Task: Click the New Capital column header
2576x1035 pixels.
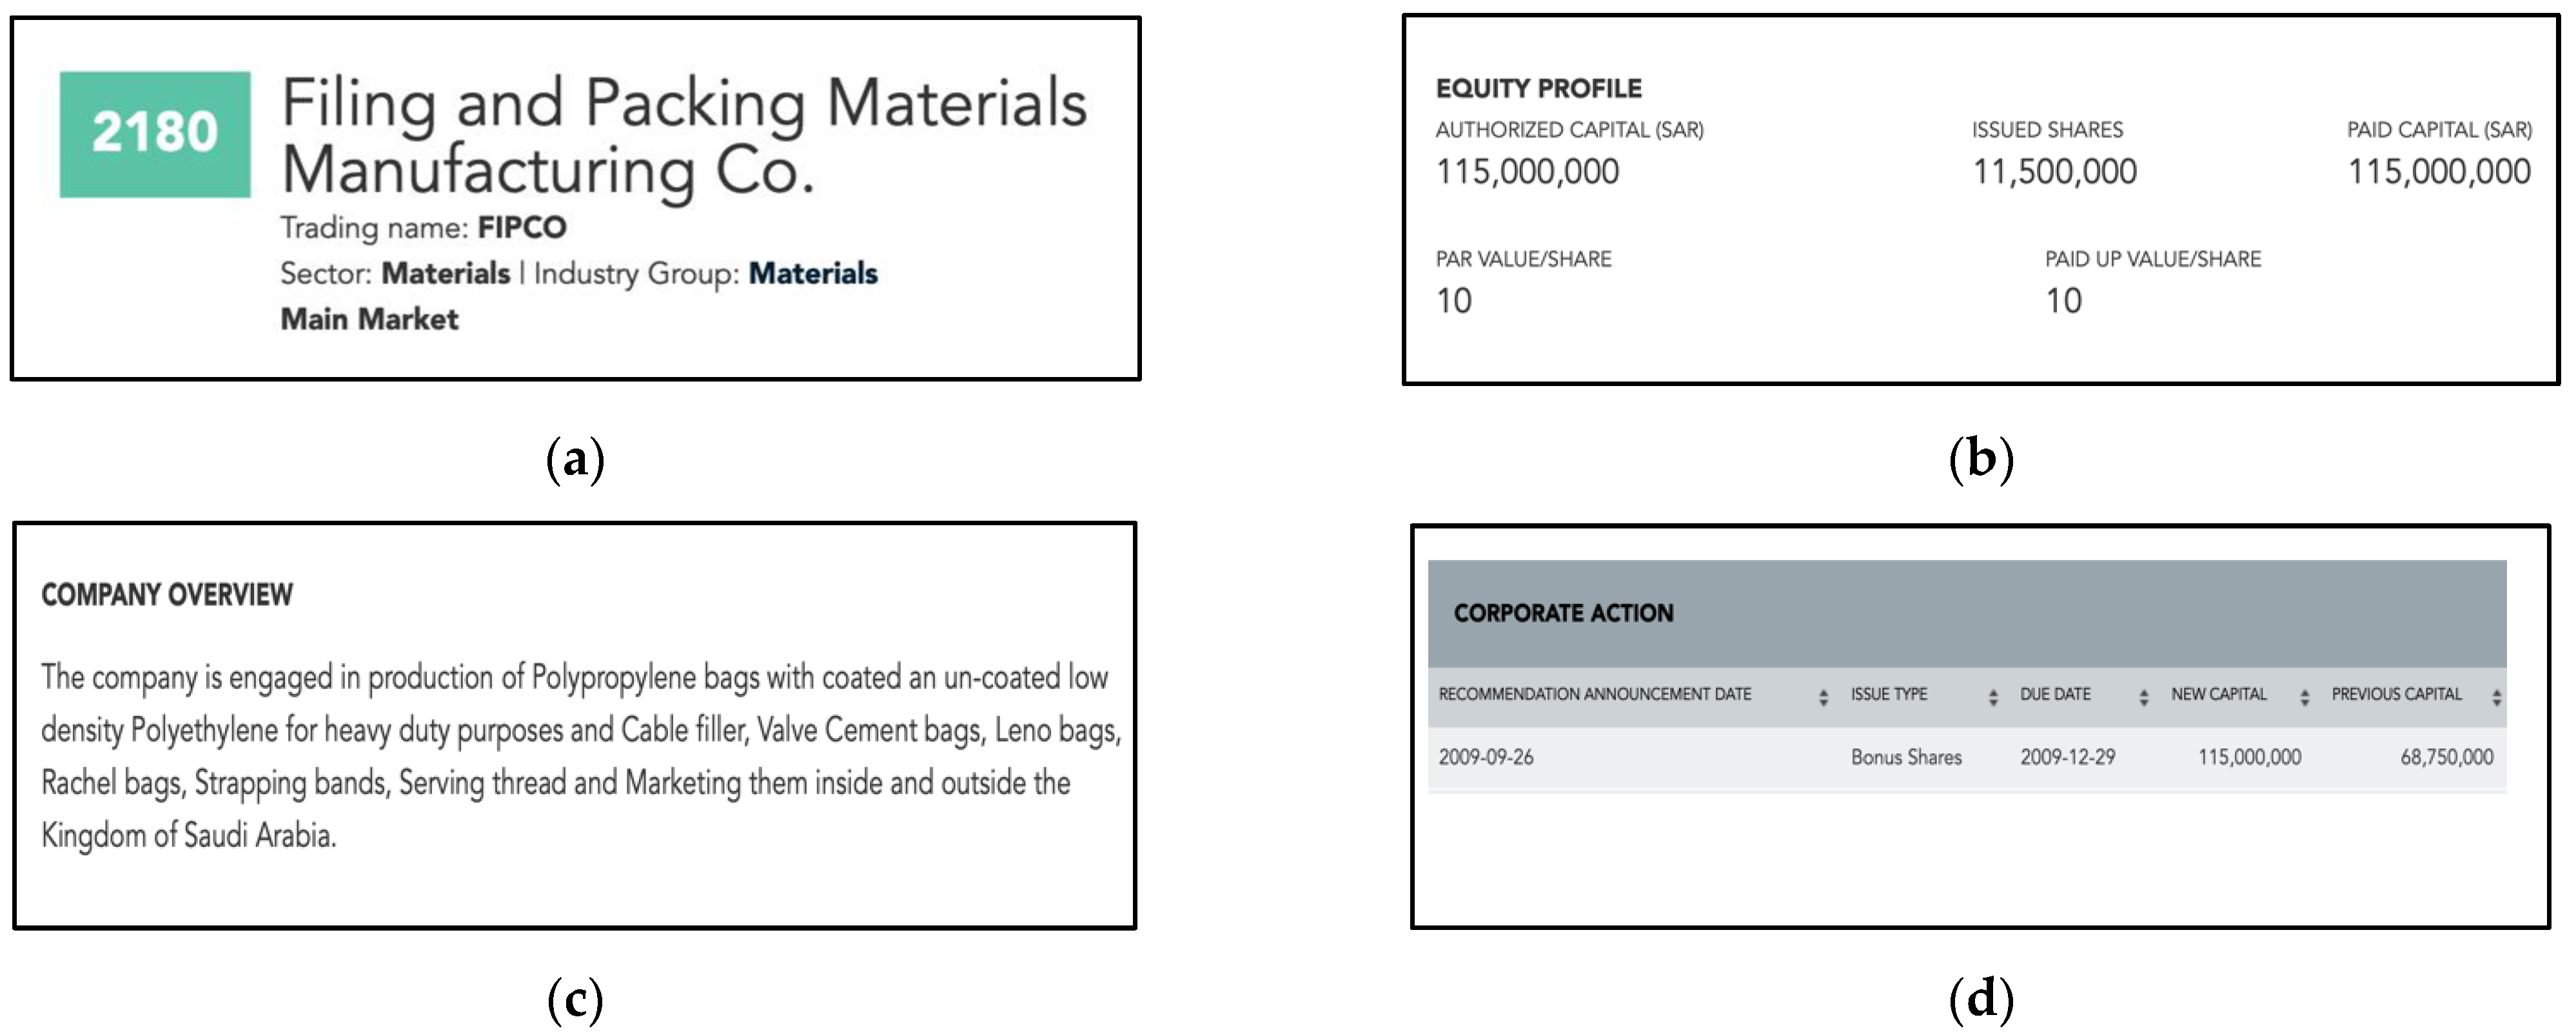Action: pos(2218,694)
